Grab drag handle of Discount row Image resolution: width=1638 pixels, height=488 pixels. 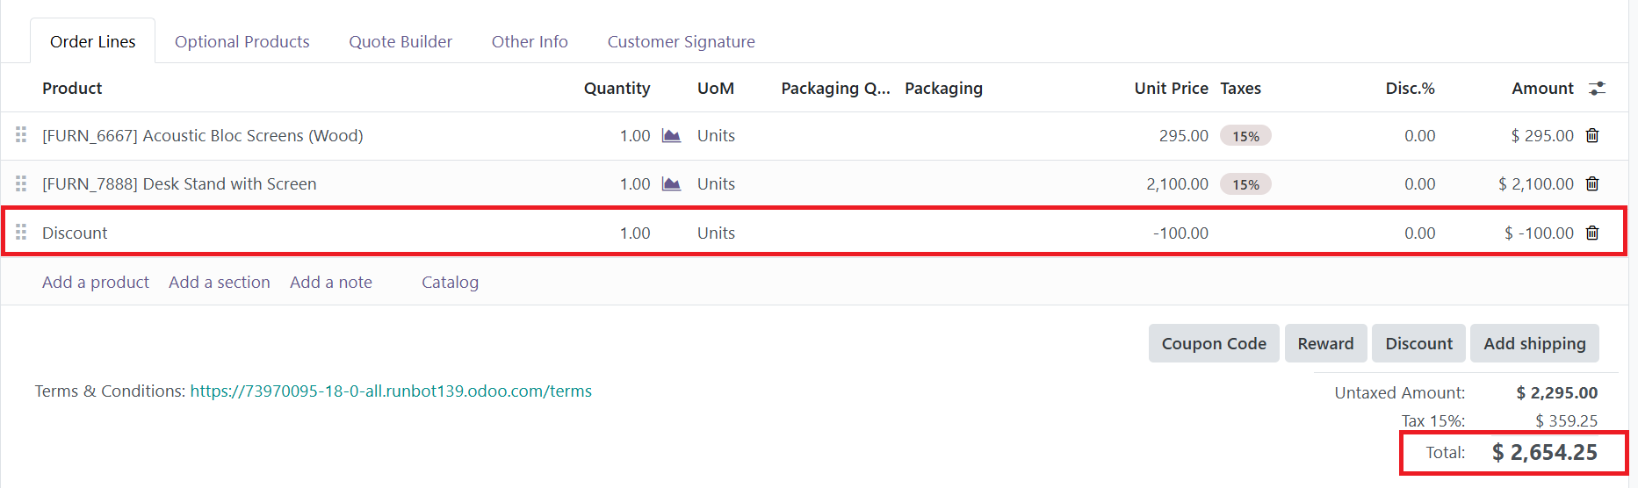21,233
